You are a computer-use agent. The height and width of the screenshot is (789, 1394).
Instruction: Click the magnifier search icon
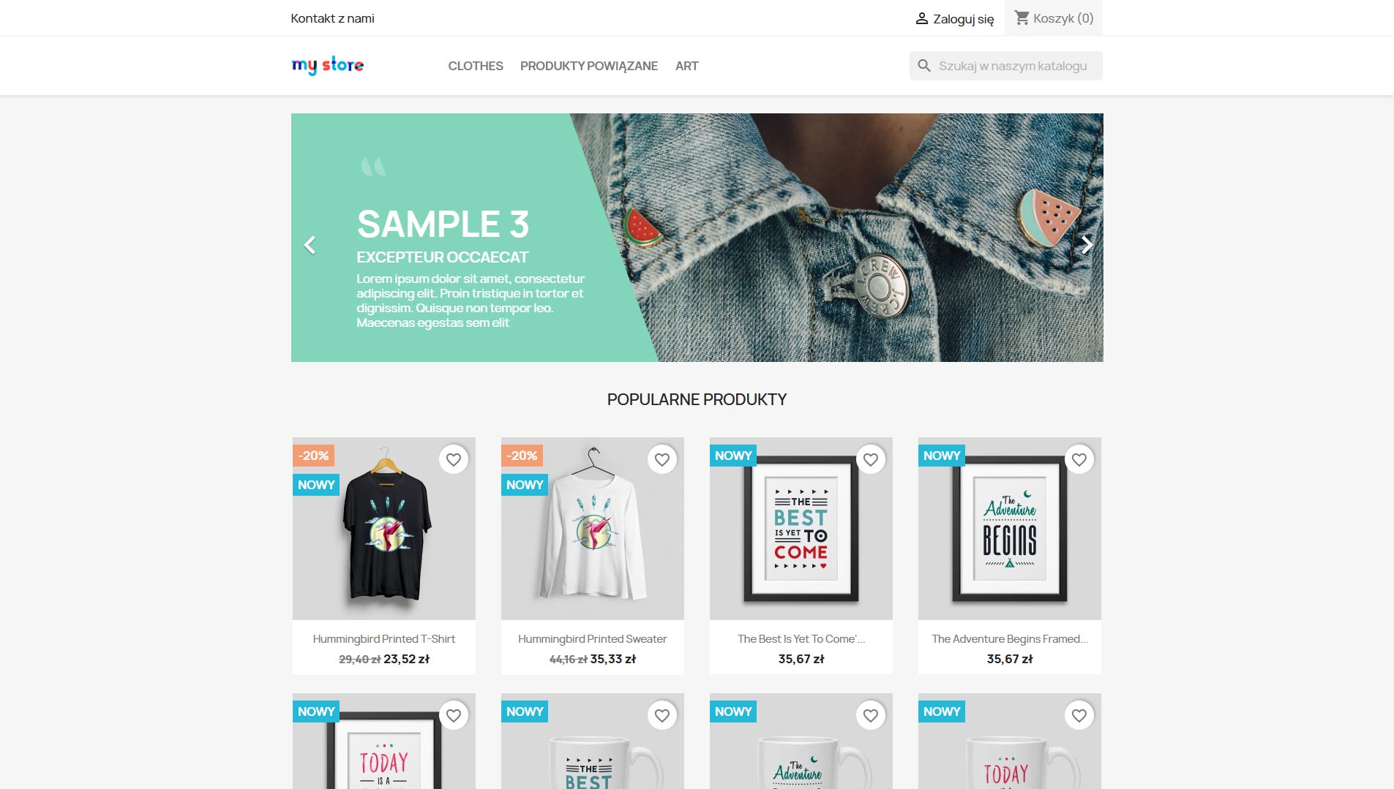pyautogui.click(x=924, y=66)
